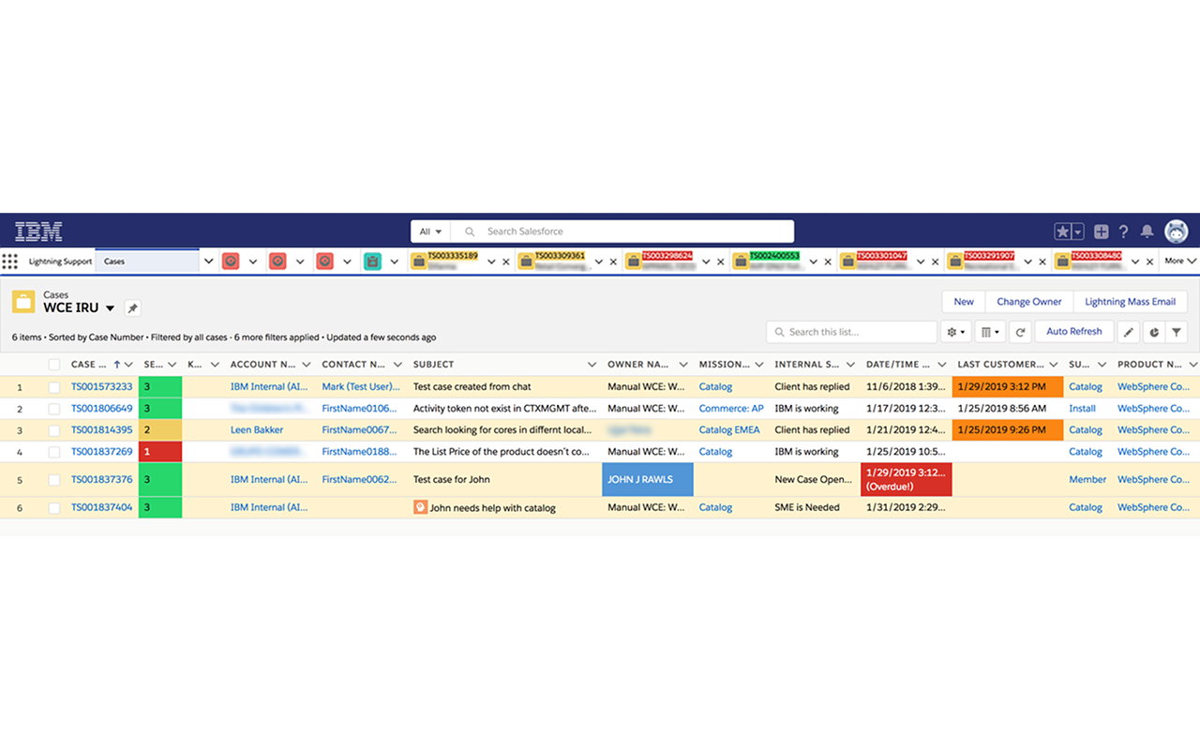Click the orange icon beside John needs help subject
The image size is (1200, 750).
(420, 508)
